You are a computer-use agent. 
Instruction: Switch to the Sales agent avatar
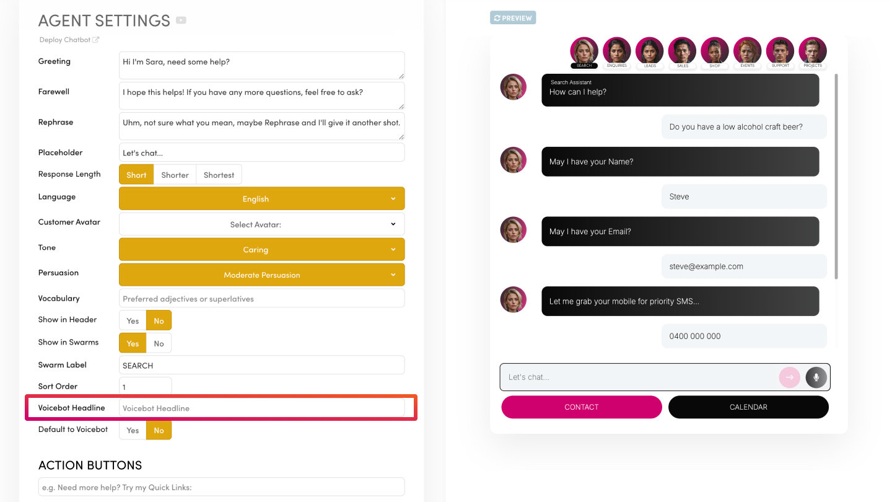(x=682, y=51)
